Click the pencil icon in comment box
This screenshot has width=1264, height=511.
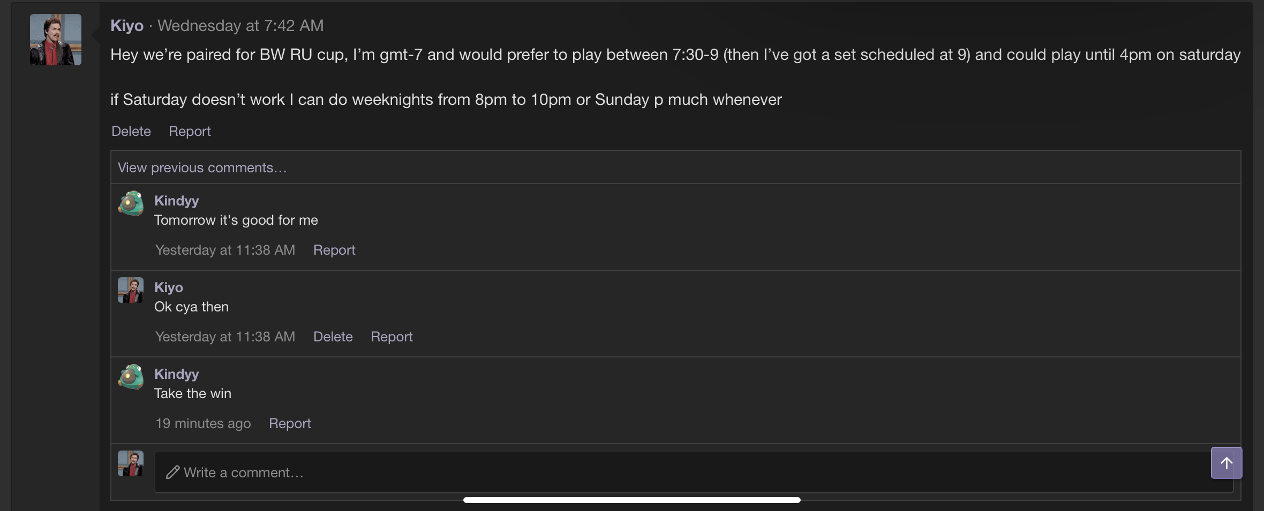point(172,472)
